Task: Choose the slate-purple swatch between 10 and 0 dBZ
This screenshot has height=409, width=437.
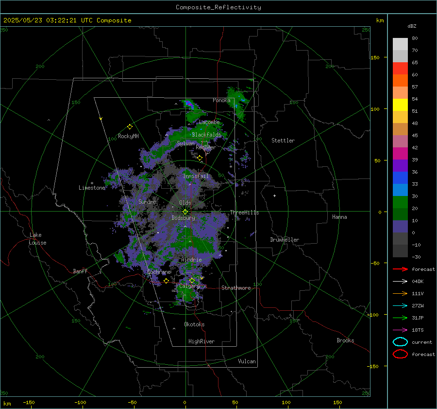Action: click(x=400, y=227)
